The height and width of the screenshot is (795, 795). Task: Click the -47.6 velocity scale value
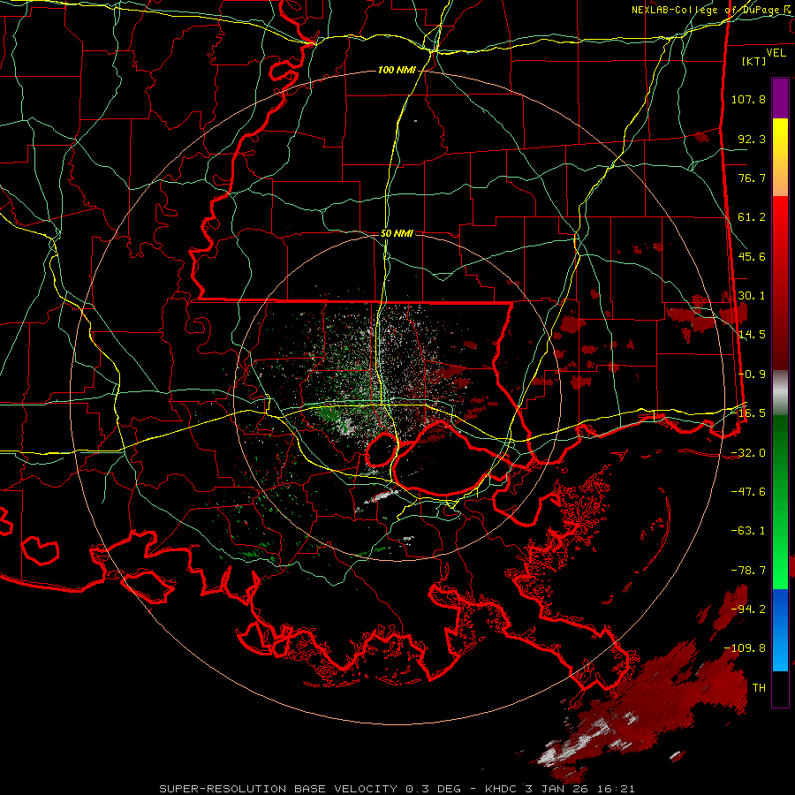coord(748,492)
